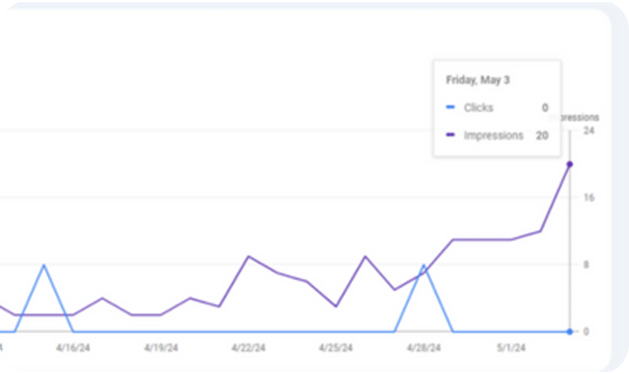The image size is (629, 374).
Task: Click the purple Impressions data point at May 3
Action: click(x=569, y=164)
